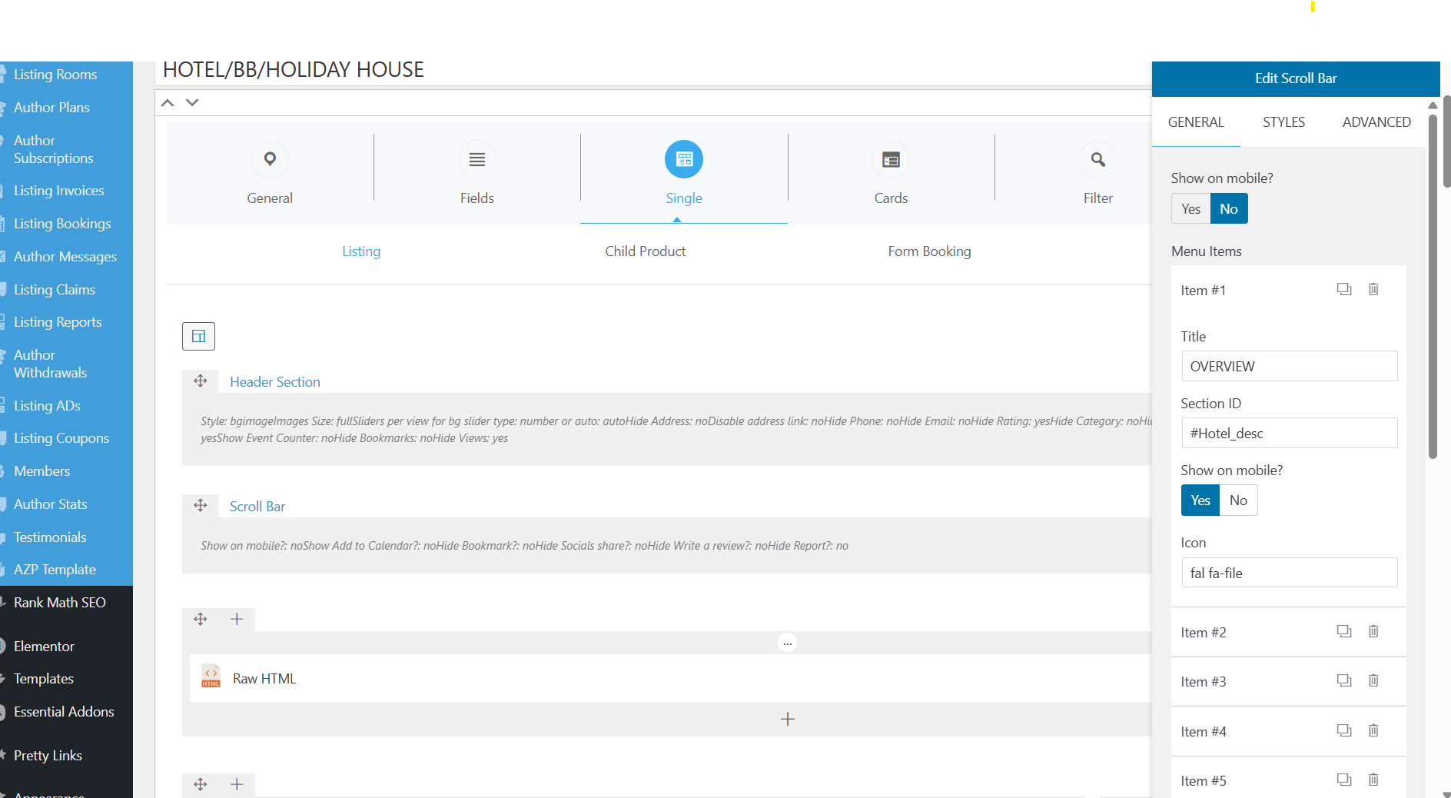
Task: Duplicate Item #4
Action: 1344,730
